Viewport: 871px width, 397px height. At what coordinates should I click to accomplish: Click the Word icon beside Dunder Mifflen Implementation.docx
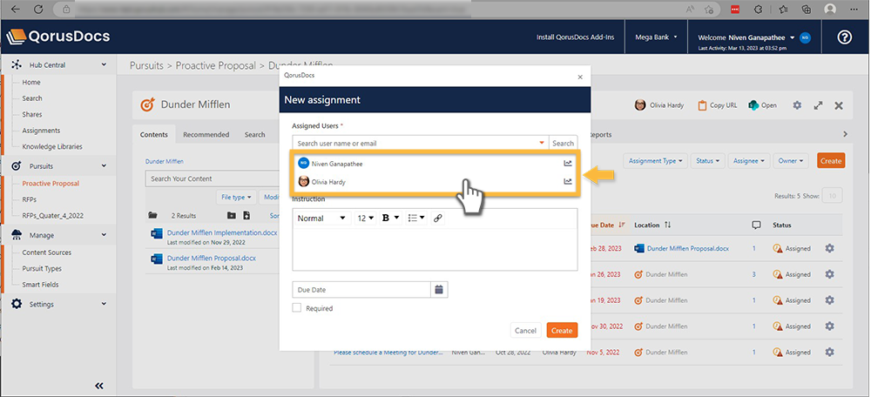tap(157, 233)
